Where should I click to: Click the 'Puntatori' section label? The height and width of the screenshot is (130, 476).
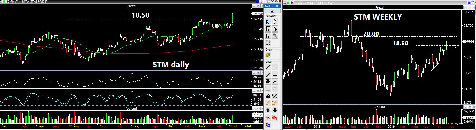point(271,15)
